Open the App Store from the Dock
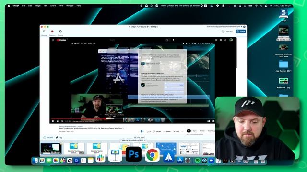Image resolution: width=307 pixels, height=172 pixels. (180, 161)
